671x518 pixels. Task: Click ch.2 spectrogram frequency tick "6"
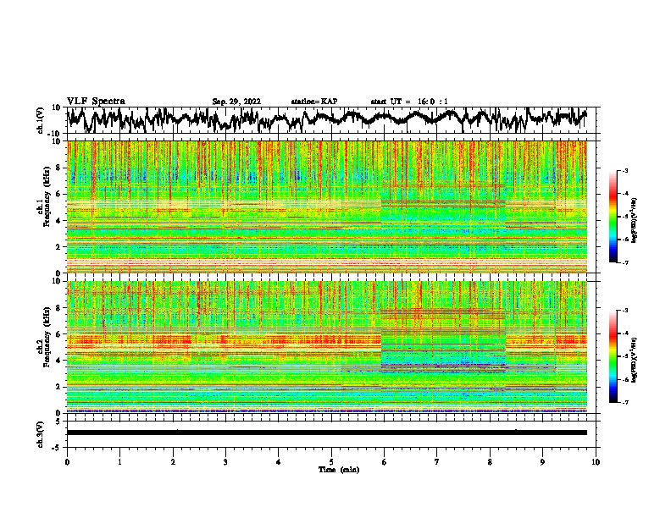point(58,333)
